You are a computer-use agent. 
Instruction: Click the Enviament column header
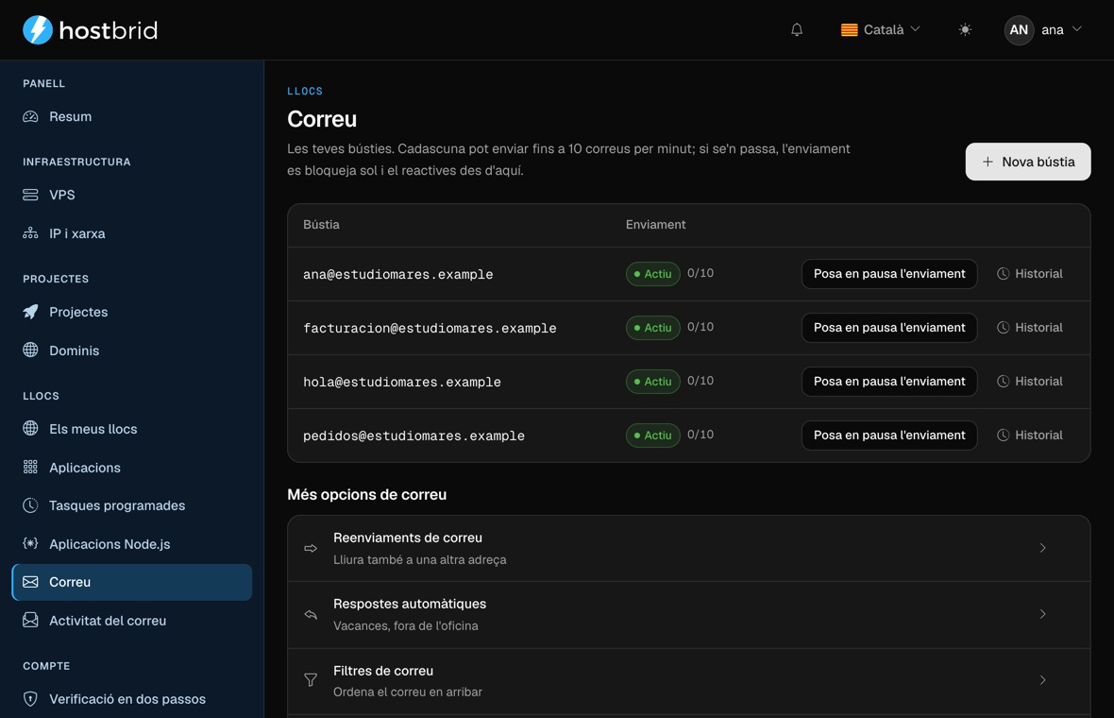click(x=656, y=225)
